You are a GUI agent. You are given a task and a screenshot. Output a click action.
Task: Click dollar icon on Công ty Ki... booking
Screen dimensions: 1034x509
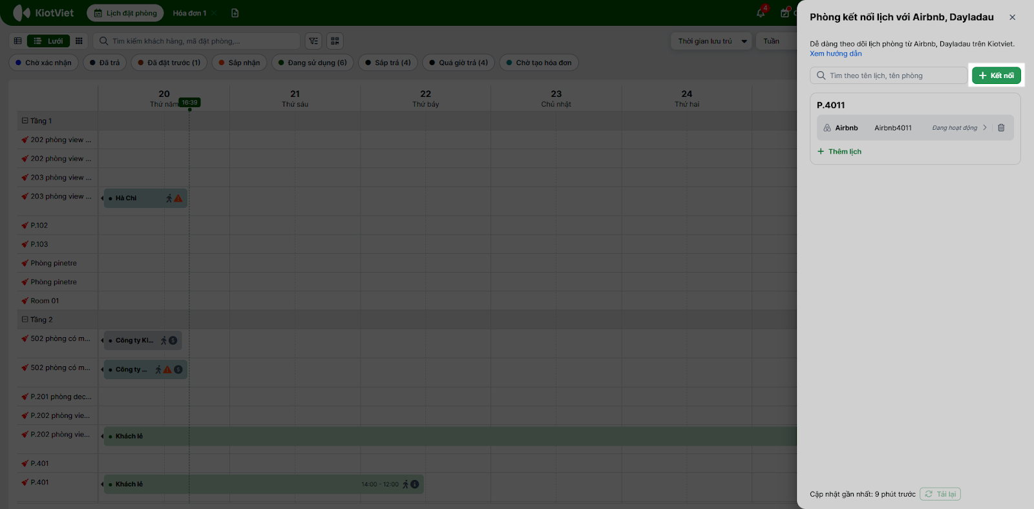click(x=173, y=340)
